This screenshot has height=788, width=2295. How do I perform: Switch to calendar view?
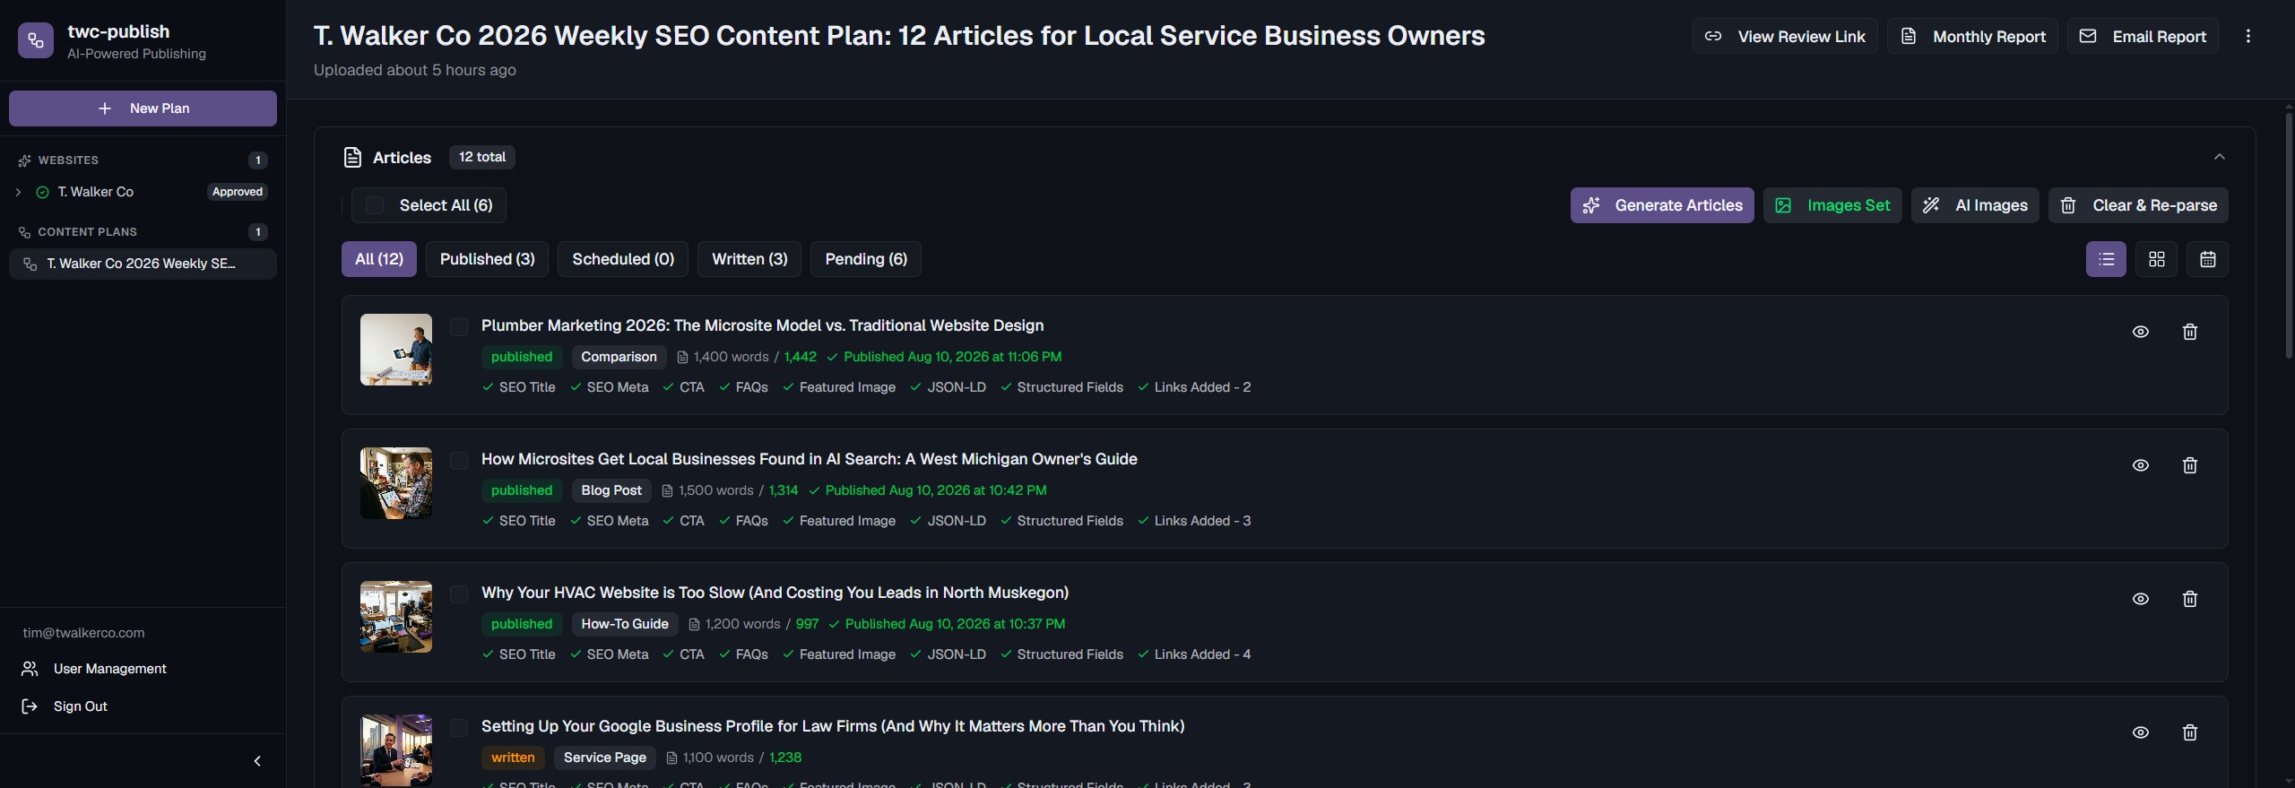2208,259
